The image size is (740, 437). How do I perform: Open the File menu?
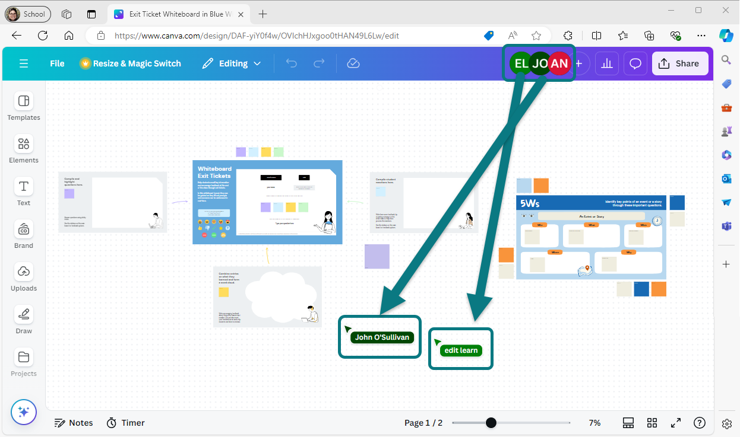pyautogui.click(x=57, y=63)
